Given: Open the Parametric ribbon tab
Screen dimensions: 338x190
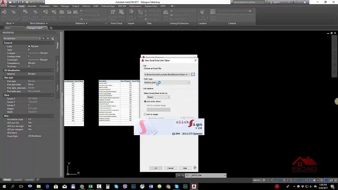Looking at the screenshot, I should (44, 6).
